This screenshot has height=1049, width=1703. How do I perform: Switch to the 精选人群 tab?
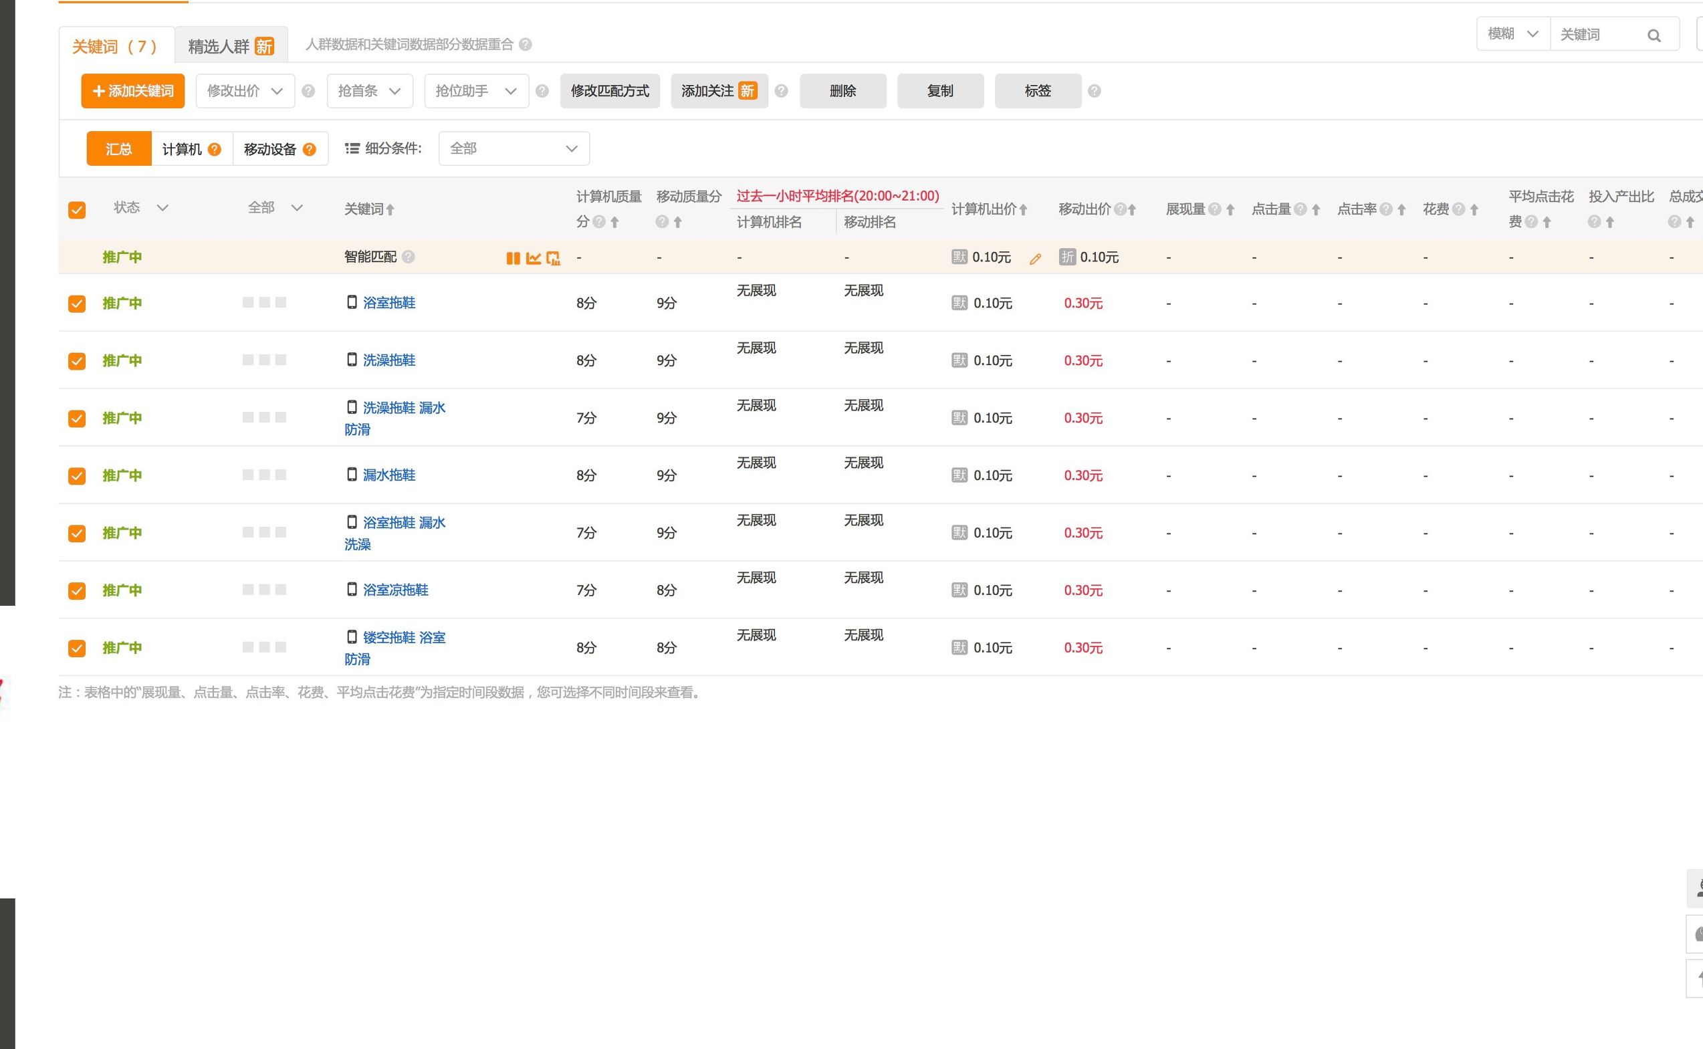[x=221, y=43]
